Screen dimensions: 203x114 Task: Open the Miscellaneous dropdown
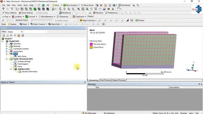pyautogui.click(x=47, y=16)
